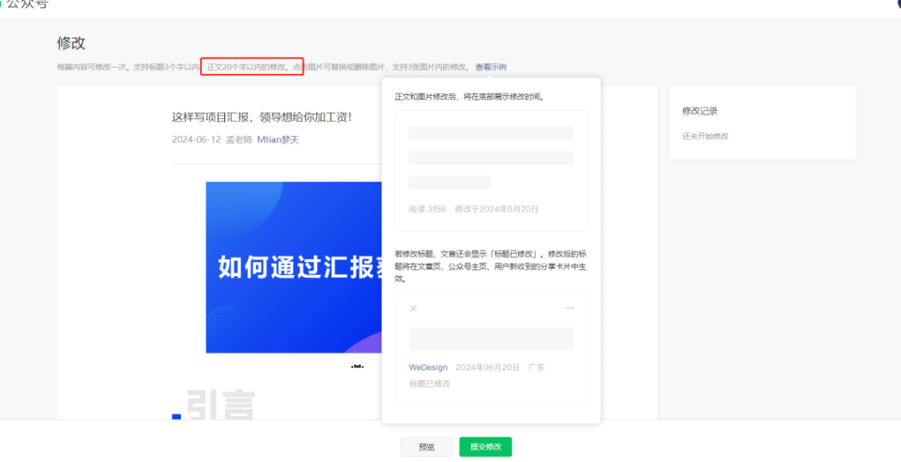Click the 2024年06月20日 date in the example card
Screen dimensions: 901x462
click(x=487, y=367)
